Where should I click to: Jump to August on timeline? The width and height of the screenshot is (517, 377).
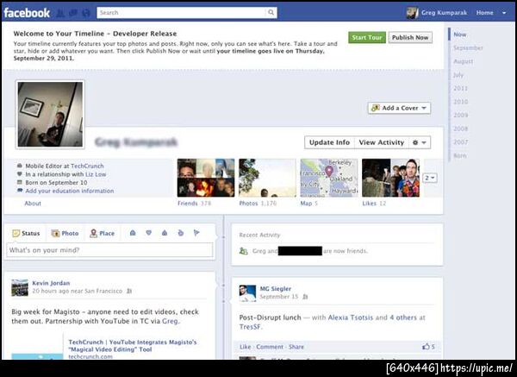(x=464, y=61)
